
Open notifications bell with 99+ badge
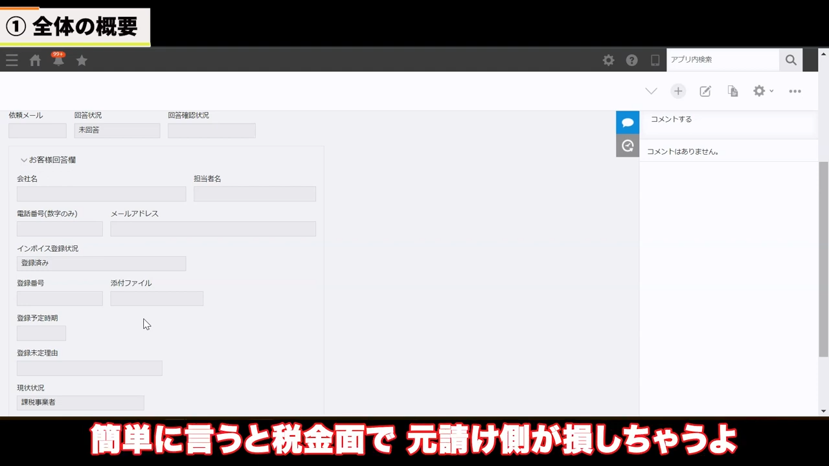58,60
